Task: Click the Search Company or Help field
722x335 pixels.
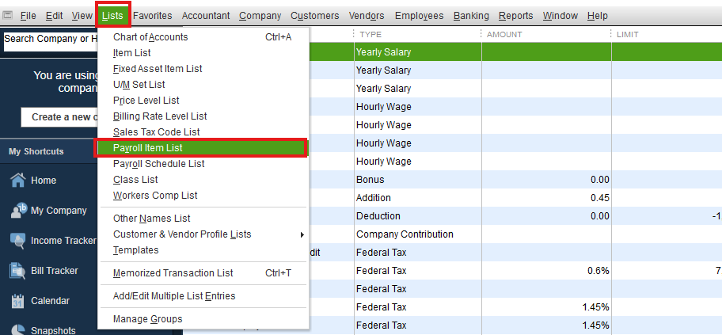Action: coord(49,40)
